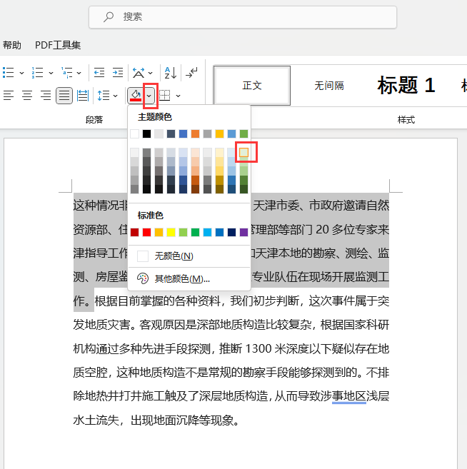Screen dimensions: 467x469
Task: Increase paragraph indent
Action: (118, 73)
